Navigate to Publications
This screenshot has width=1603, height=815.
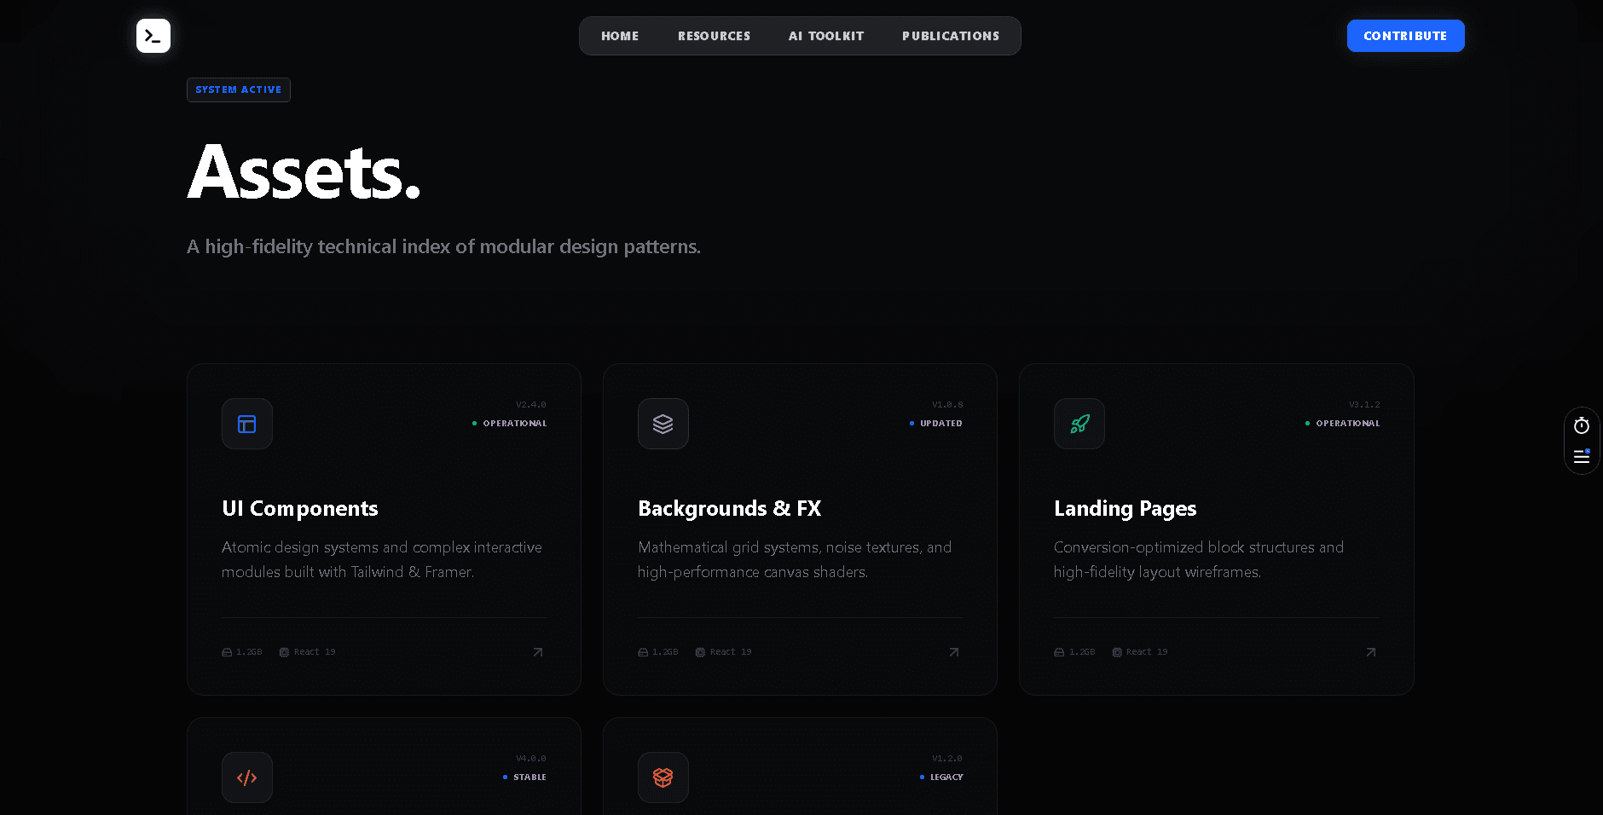coord(951,36)
